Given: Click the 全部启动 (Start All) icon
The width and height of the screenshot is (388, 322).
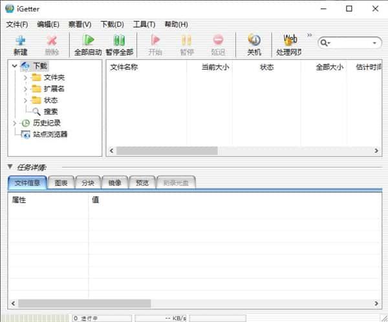Looking at the screenshot, I should click(x=89, y=44).
